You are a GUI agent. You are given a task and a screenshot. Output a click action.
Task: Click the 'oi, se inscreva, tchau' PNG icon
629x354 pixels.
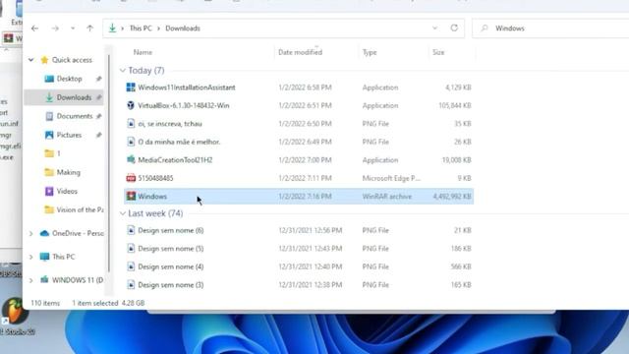click(x=131, y=124)
